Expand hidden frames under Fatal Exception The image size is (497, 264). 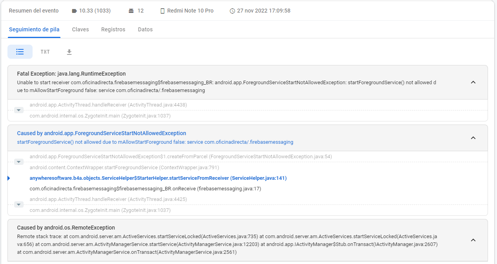(x=19, y=110)
